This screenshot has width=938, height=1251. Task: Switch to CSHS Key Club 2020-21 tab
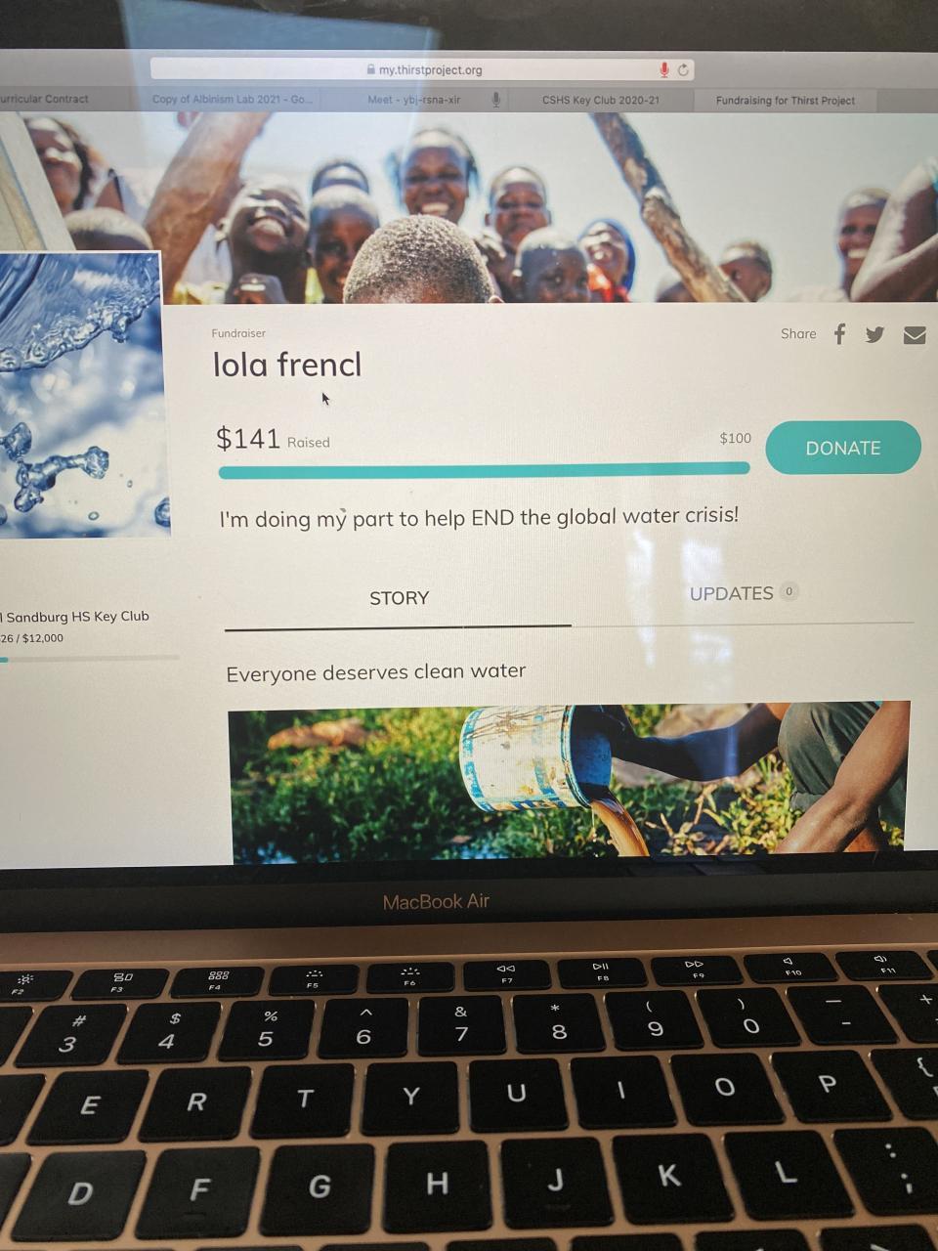pyautogui.click(x=600, y=100)
